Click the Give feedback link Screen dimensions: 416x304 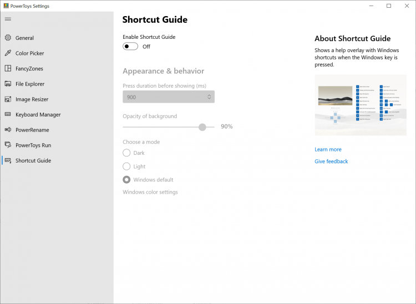coord(331,161)
